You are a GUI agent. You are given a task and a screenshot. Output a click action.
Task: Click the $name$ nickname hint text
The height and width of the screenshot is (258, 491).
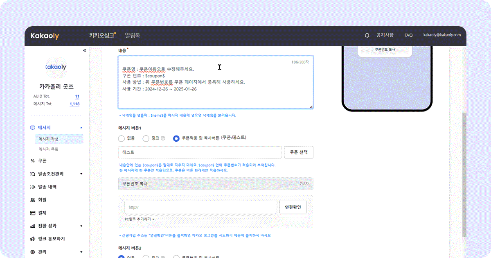177,115
